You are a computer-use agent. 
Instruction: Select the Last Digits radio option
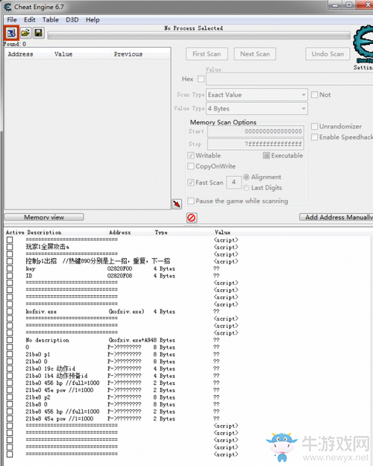point(246,188)
